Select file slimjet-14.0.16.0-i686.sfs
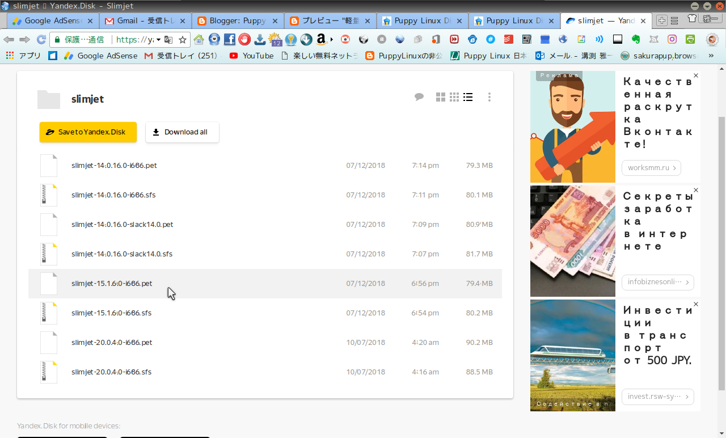The width and height of the screenshot is (726, 438). (x=265, y=195)
